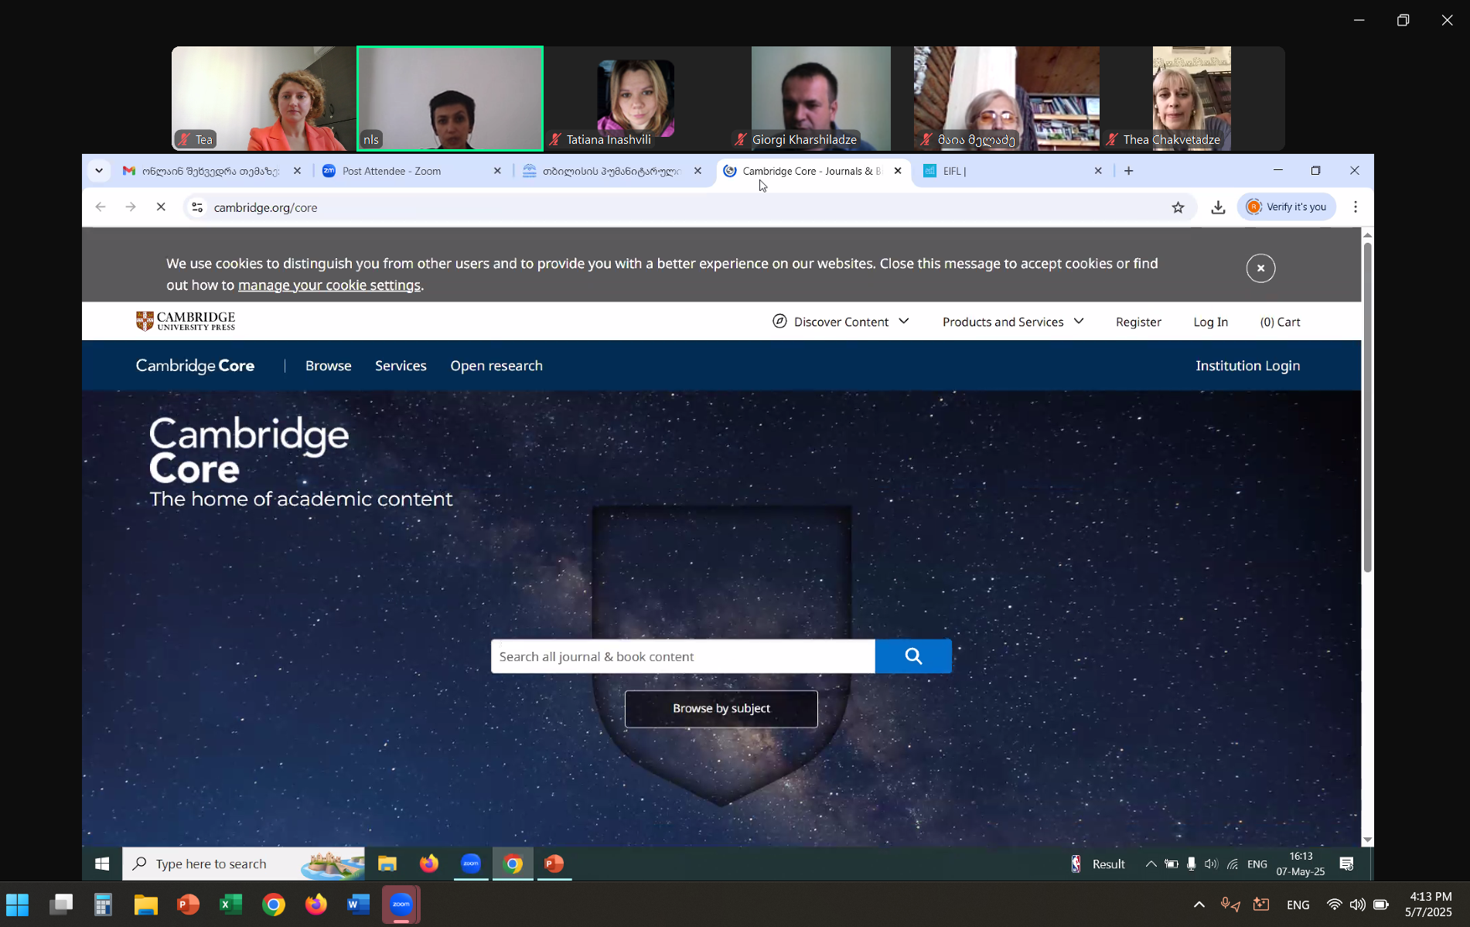1470x927 pixels.
Task: Open Chrome in shared taskbar
Action: tap(513, 864)
